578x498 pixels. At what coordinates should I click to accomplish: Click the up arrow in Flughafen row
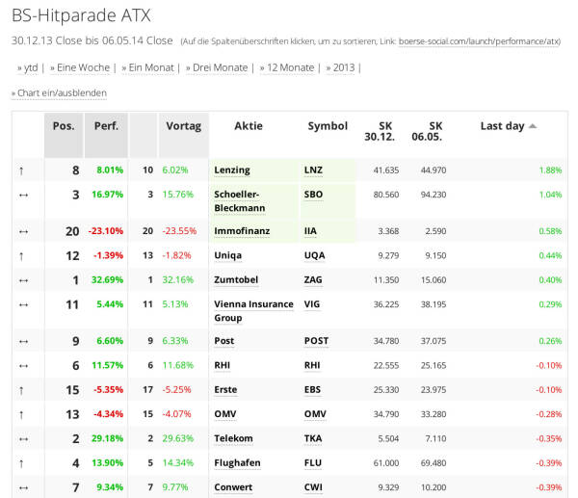point(22,462)
